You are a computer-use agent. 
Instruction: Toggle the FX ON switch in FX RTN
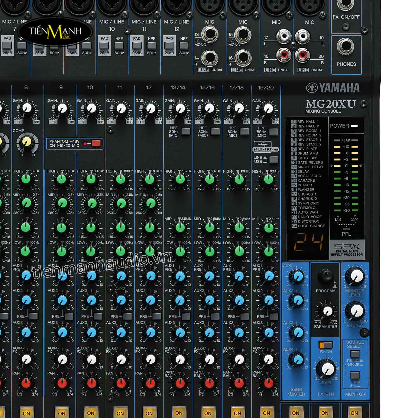tap(326, 345)
